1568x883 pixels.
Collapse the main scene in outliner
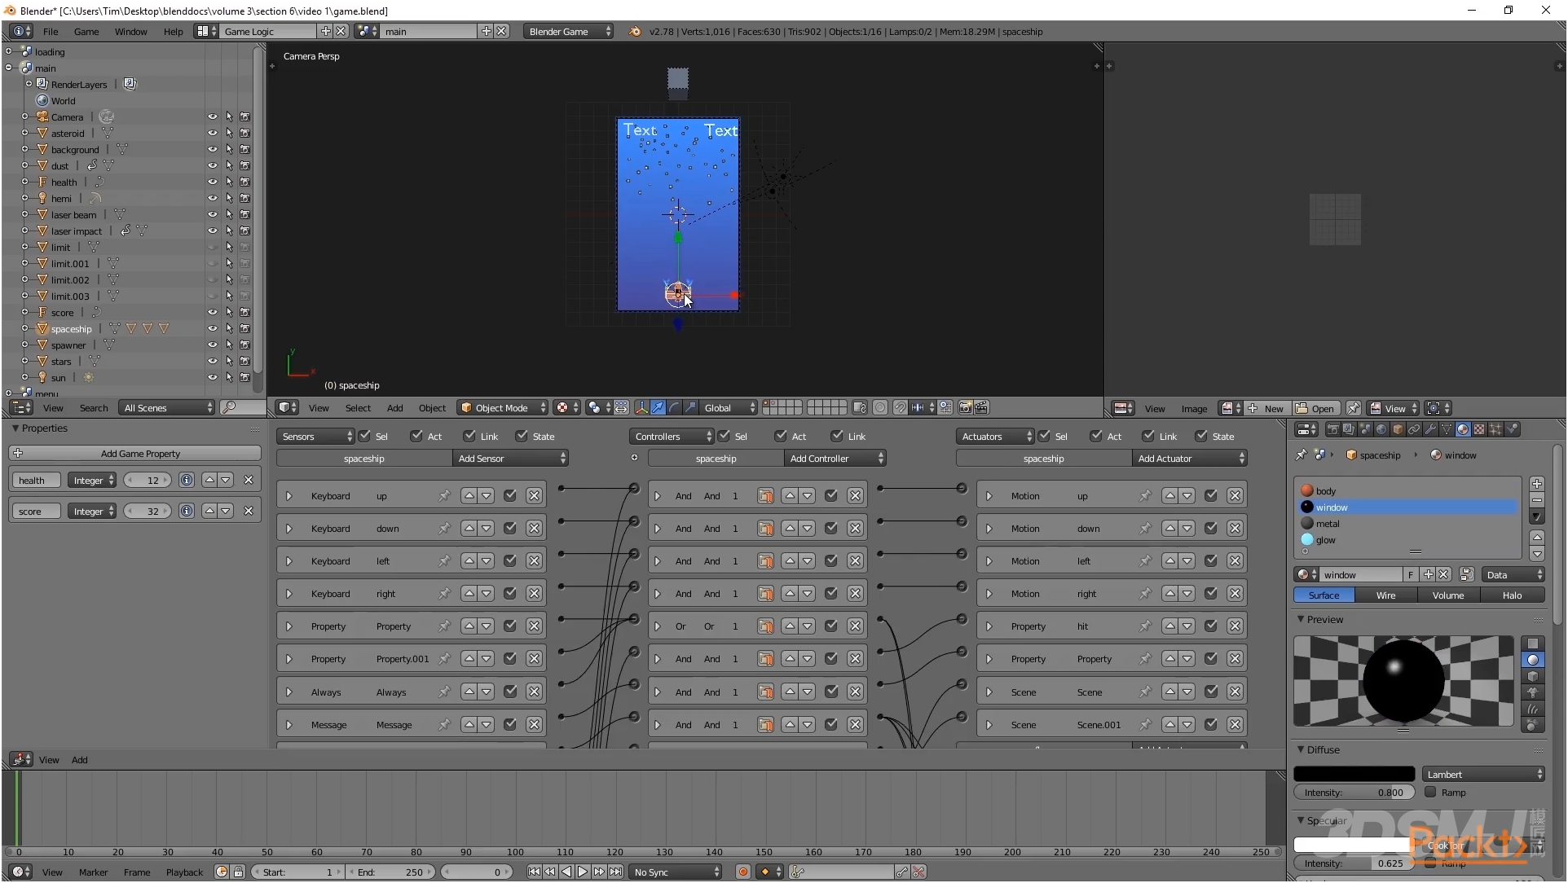point(9,68)
